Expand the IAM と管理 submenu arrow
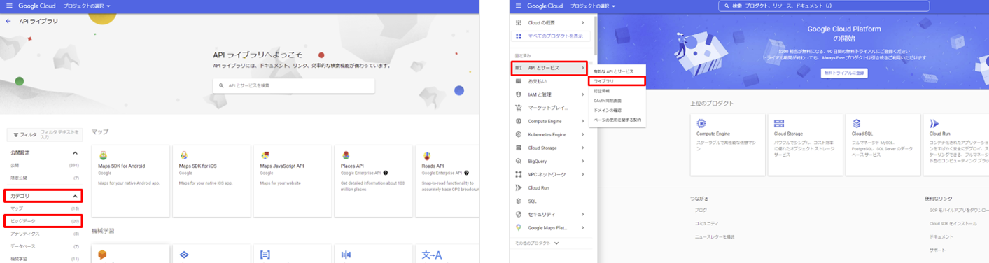Screen dimensions: 989x263 pyautogui.click(x=583, y=94)
